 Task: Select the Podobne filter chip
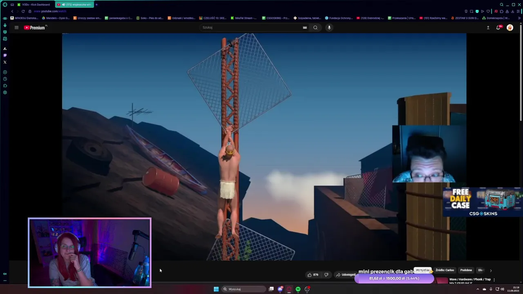pos(466,270)
